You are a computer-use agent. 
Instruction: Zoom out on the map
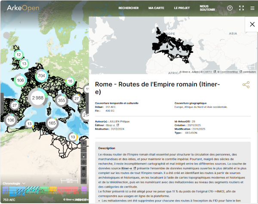coord(84,149)
